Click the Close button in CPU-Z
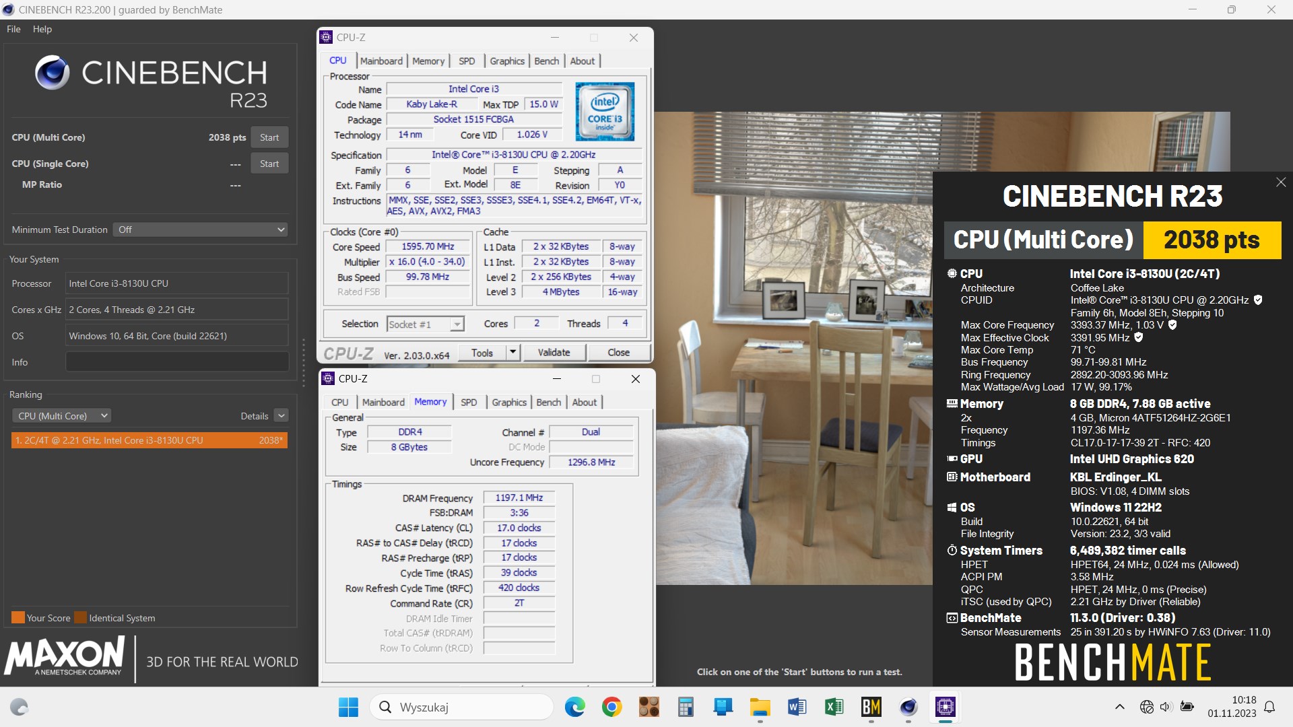The width and height of the screenshot is (1293, 727). (x=619, y=353)
